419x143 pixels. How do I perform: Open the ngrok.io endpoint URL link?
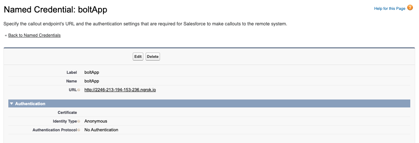click(120, 90)
